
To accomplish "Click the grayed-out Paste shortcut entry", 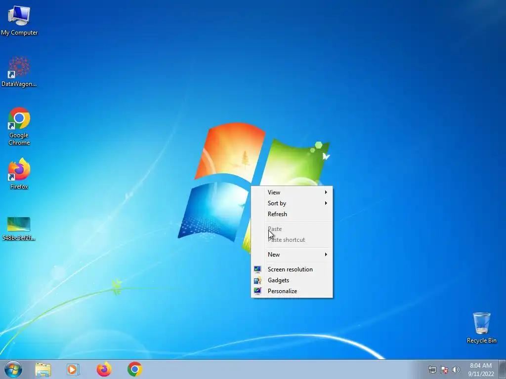I will pos(292,240).
